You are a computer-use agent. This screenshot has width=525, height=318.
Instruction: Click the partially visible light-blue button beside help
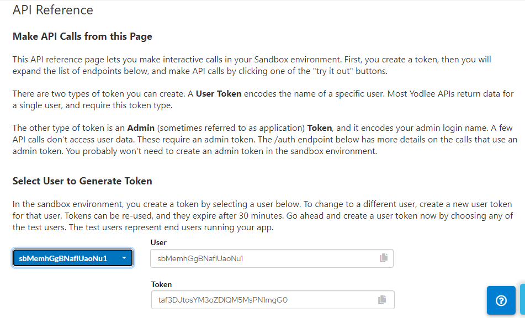522,300
